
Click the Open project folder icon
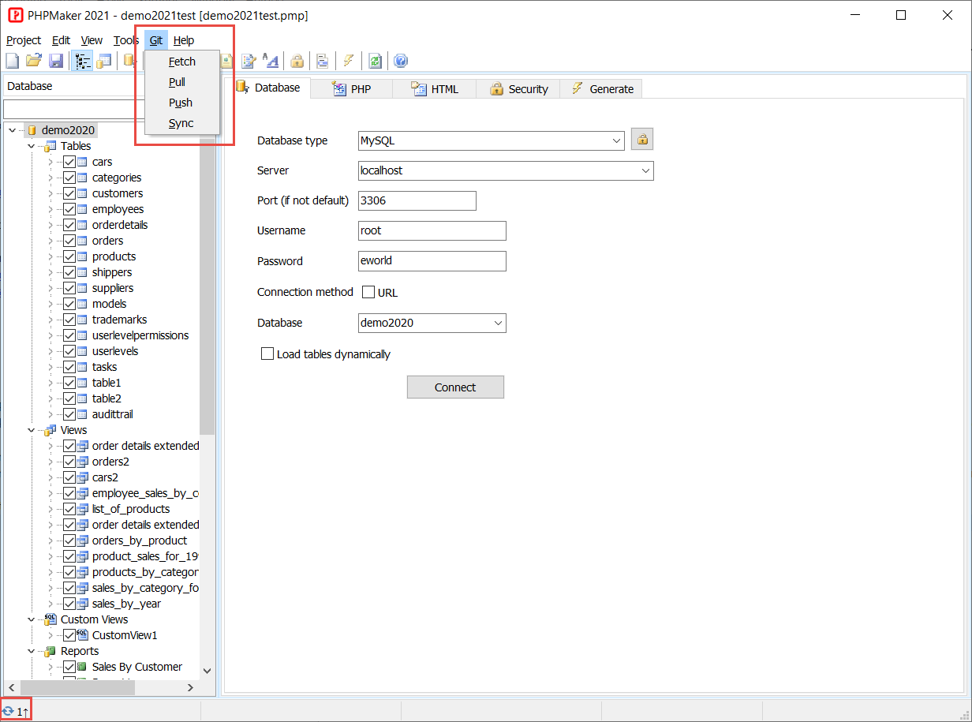(34, 61)
